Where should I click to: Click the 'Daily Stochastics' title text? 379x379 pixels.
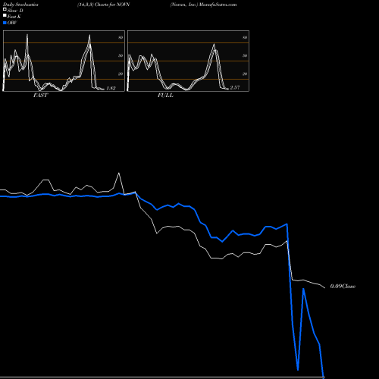coord(20,5)
